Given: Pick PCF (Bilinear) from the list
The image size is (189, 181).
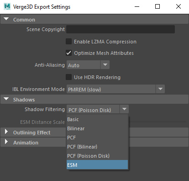Looking at the screenshot, I should coord(97,147).
